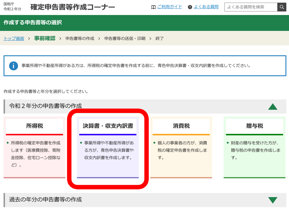The height and width of the screenshot is (208, 289).
Task: Select the 贈与税 card
Action: pos(255,147)
